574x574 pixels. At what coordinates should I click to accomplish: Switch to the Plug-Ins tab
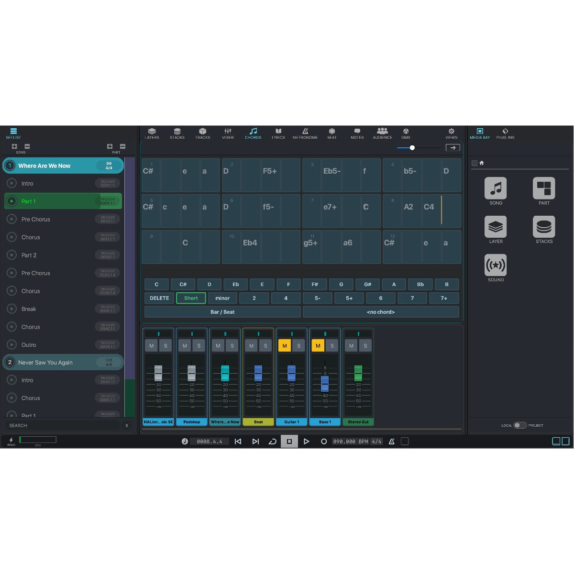pos(505,133)
